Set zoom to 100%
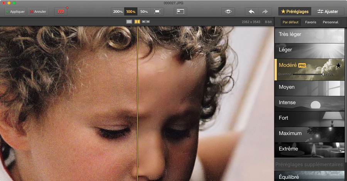Screen dimensions: 347x181 131,12
